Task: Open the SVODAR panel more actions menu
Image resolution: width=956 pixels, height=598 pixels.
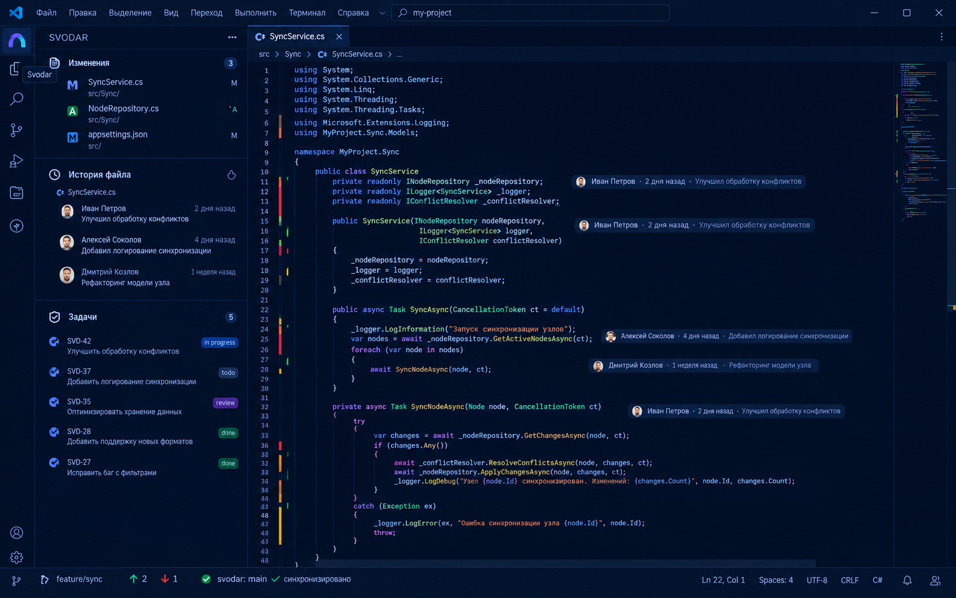Action: pyautogui.click(x=232, y=37)
